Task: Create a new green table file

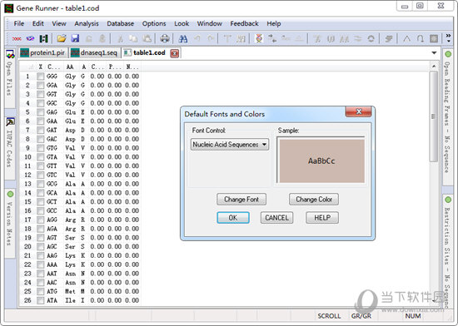Action: (x=44, y=38)
